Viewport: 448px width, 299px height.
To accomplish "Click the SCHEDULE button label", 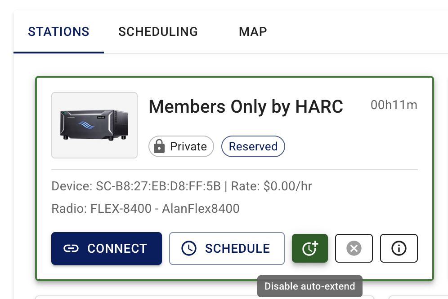I will [237, 249].
